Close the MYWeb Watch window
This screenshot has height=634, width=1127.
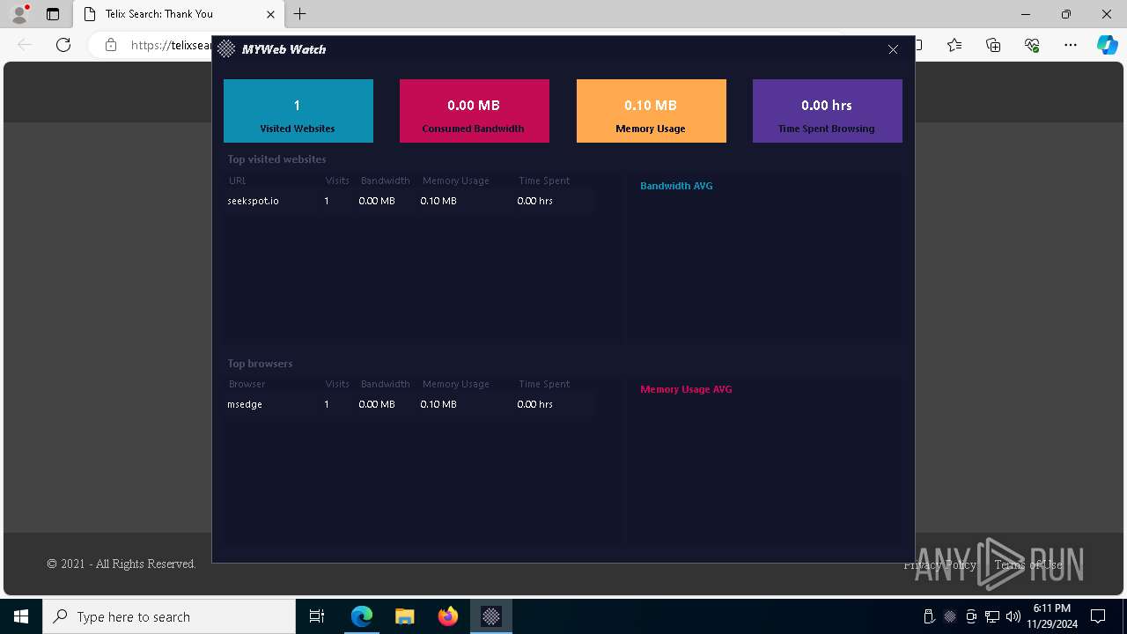pyautogui.click(x=893, y=49)
